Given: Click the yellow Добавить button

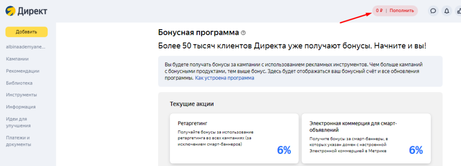Looking at the screenshot, I should tap(27, 32).
